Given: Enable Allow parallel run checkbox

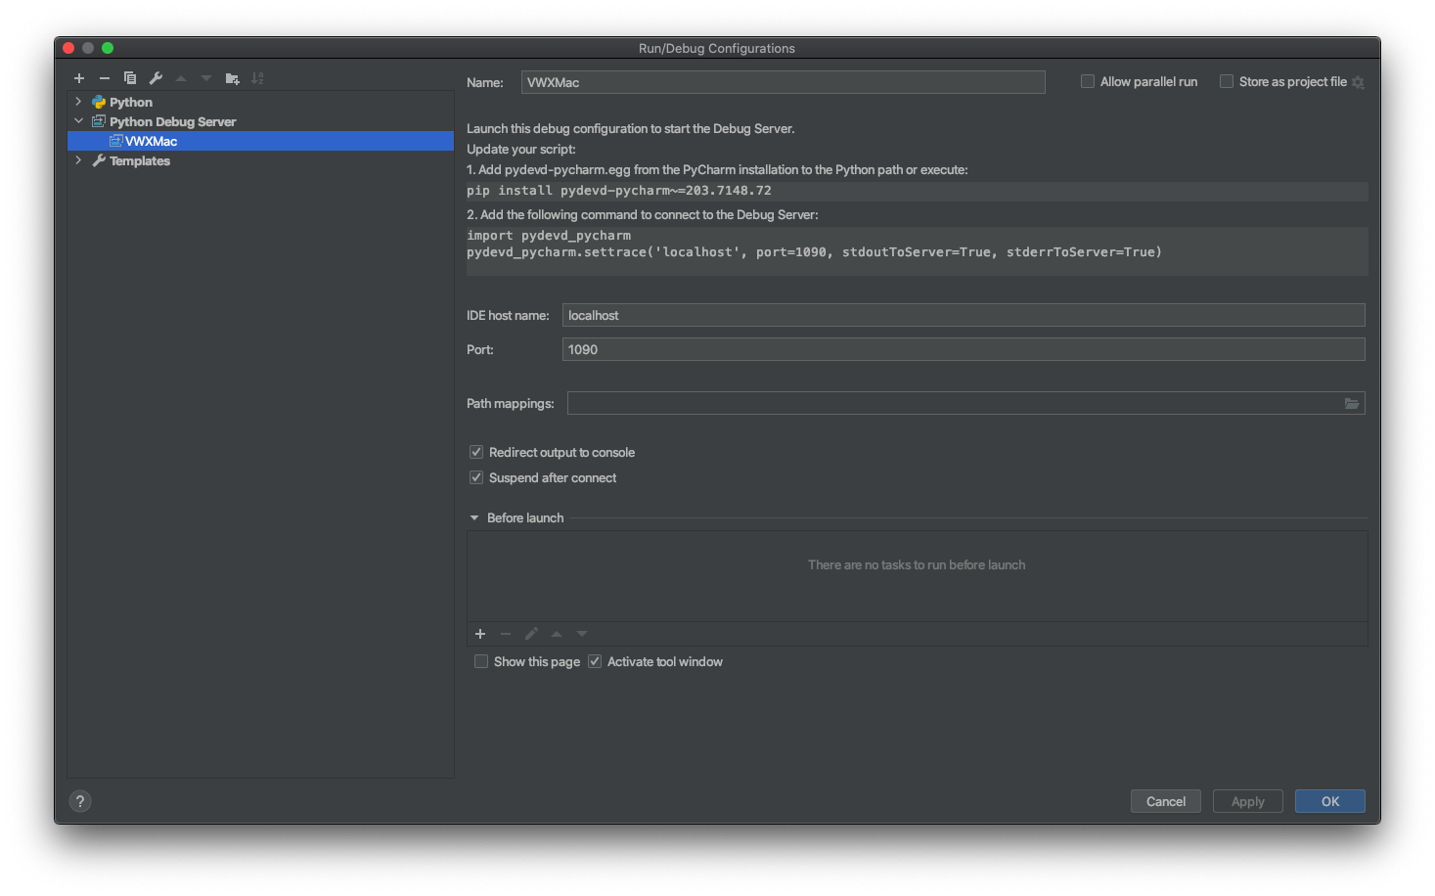Looking at the screenshot, I should 1088,82.
